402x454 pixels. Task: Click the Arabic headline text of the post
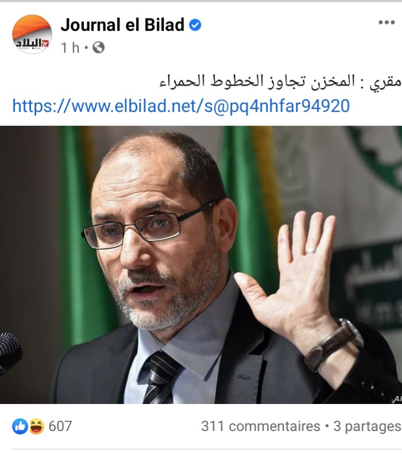[x=280, y=82]
